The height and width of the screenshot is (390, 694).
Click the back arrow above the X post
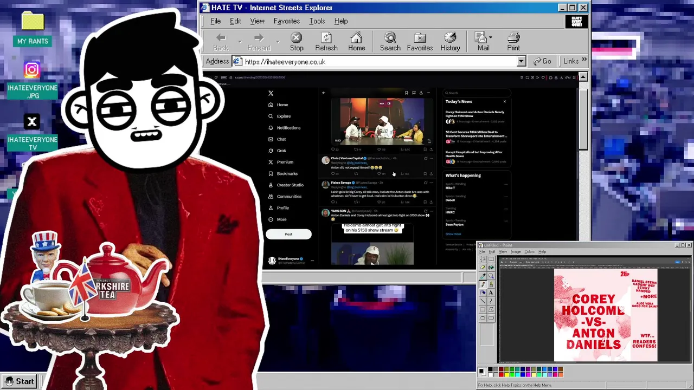click(x=324, y=93)
